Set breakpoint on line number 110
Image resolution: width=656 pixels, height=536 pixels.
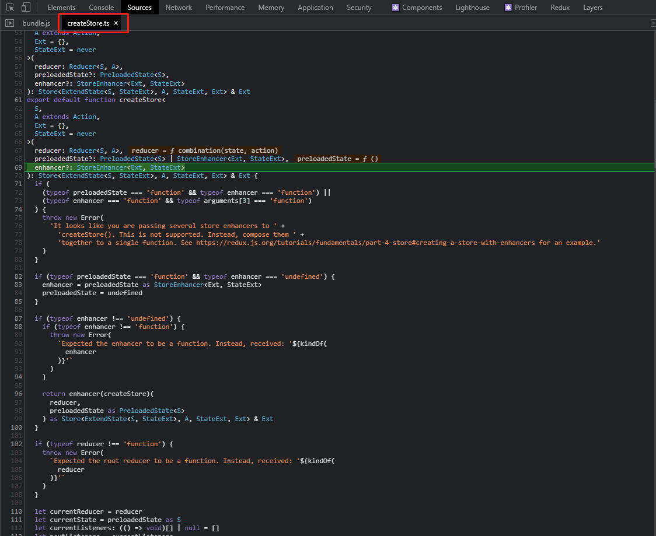[16, 512]
